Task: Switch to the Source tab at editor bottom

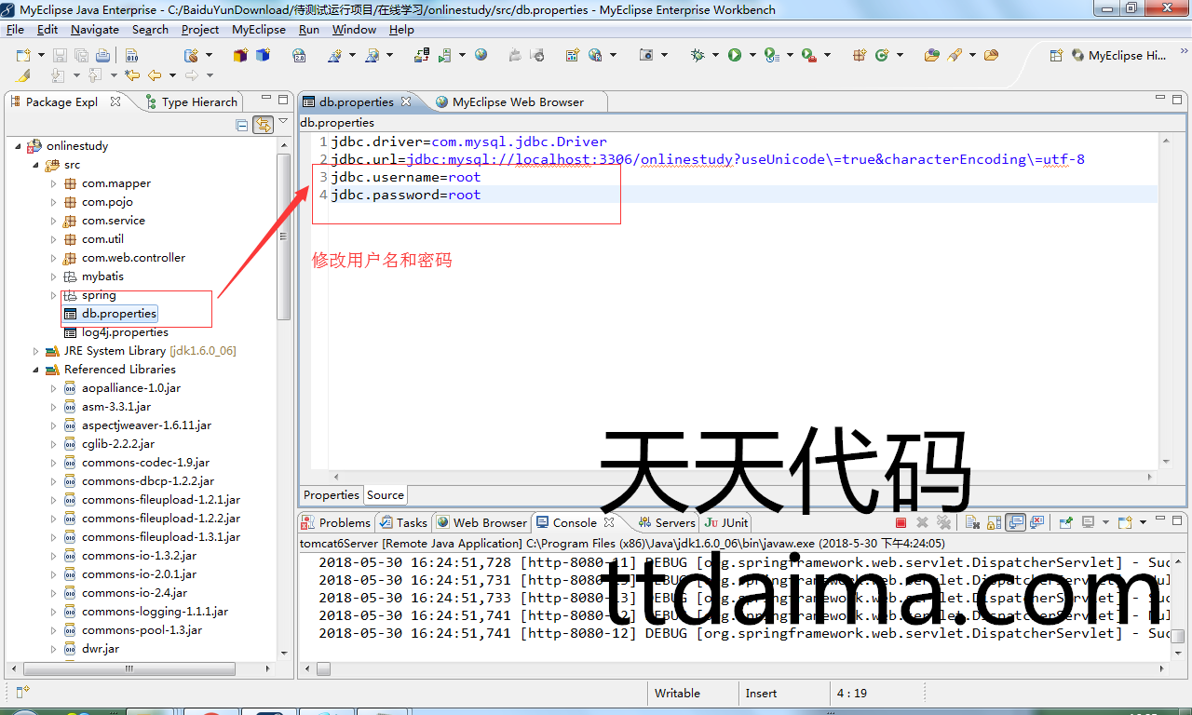Action: pyautogui.click(x=385, y=495)
